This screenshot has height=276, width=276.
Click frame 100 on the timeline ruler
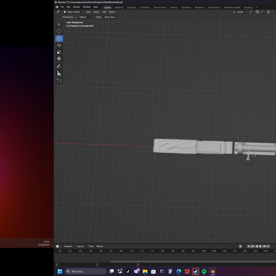pyautogui.click(x=204, y=251)
